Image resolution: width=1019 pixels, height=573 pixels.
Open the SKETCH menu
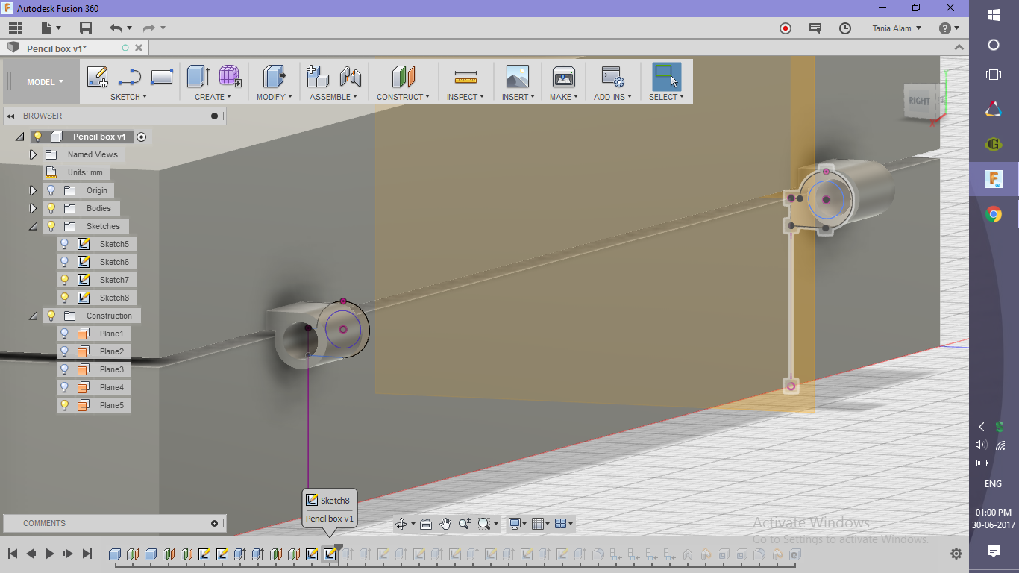128,97
